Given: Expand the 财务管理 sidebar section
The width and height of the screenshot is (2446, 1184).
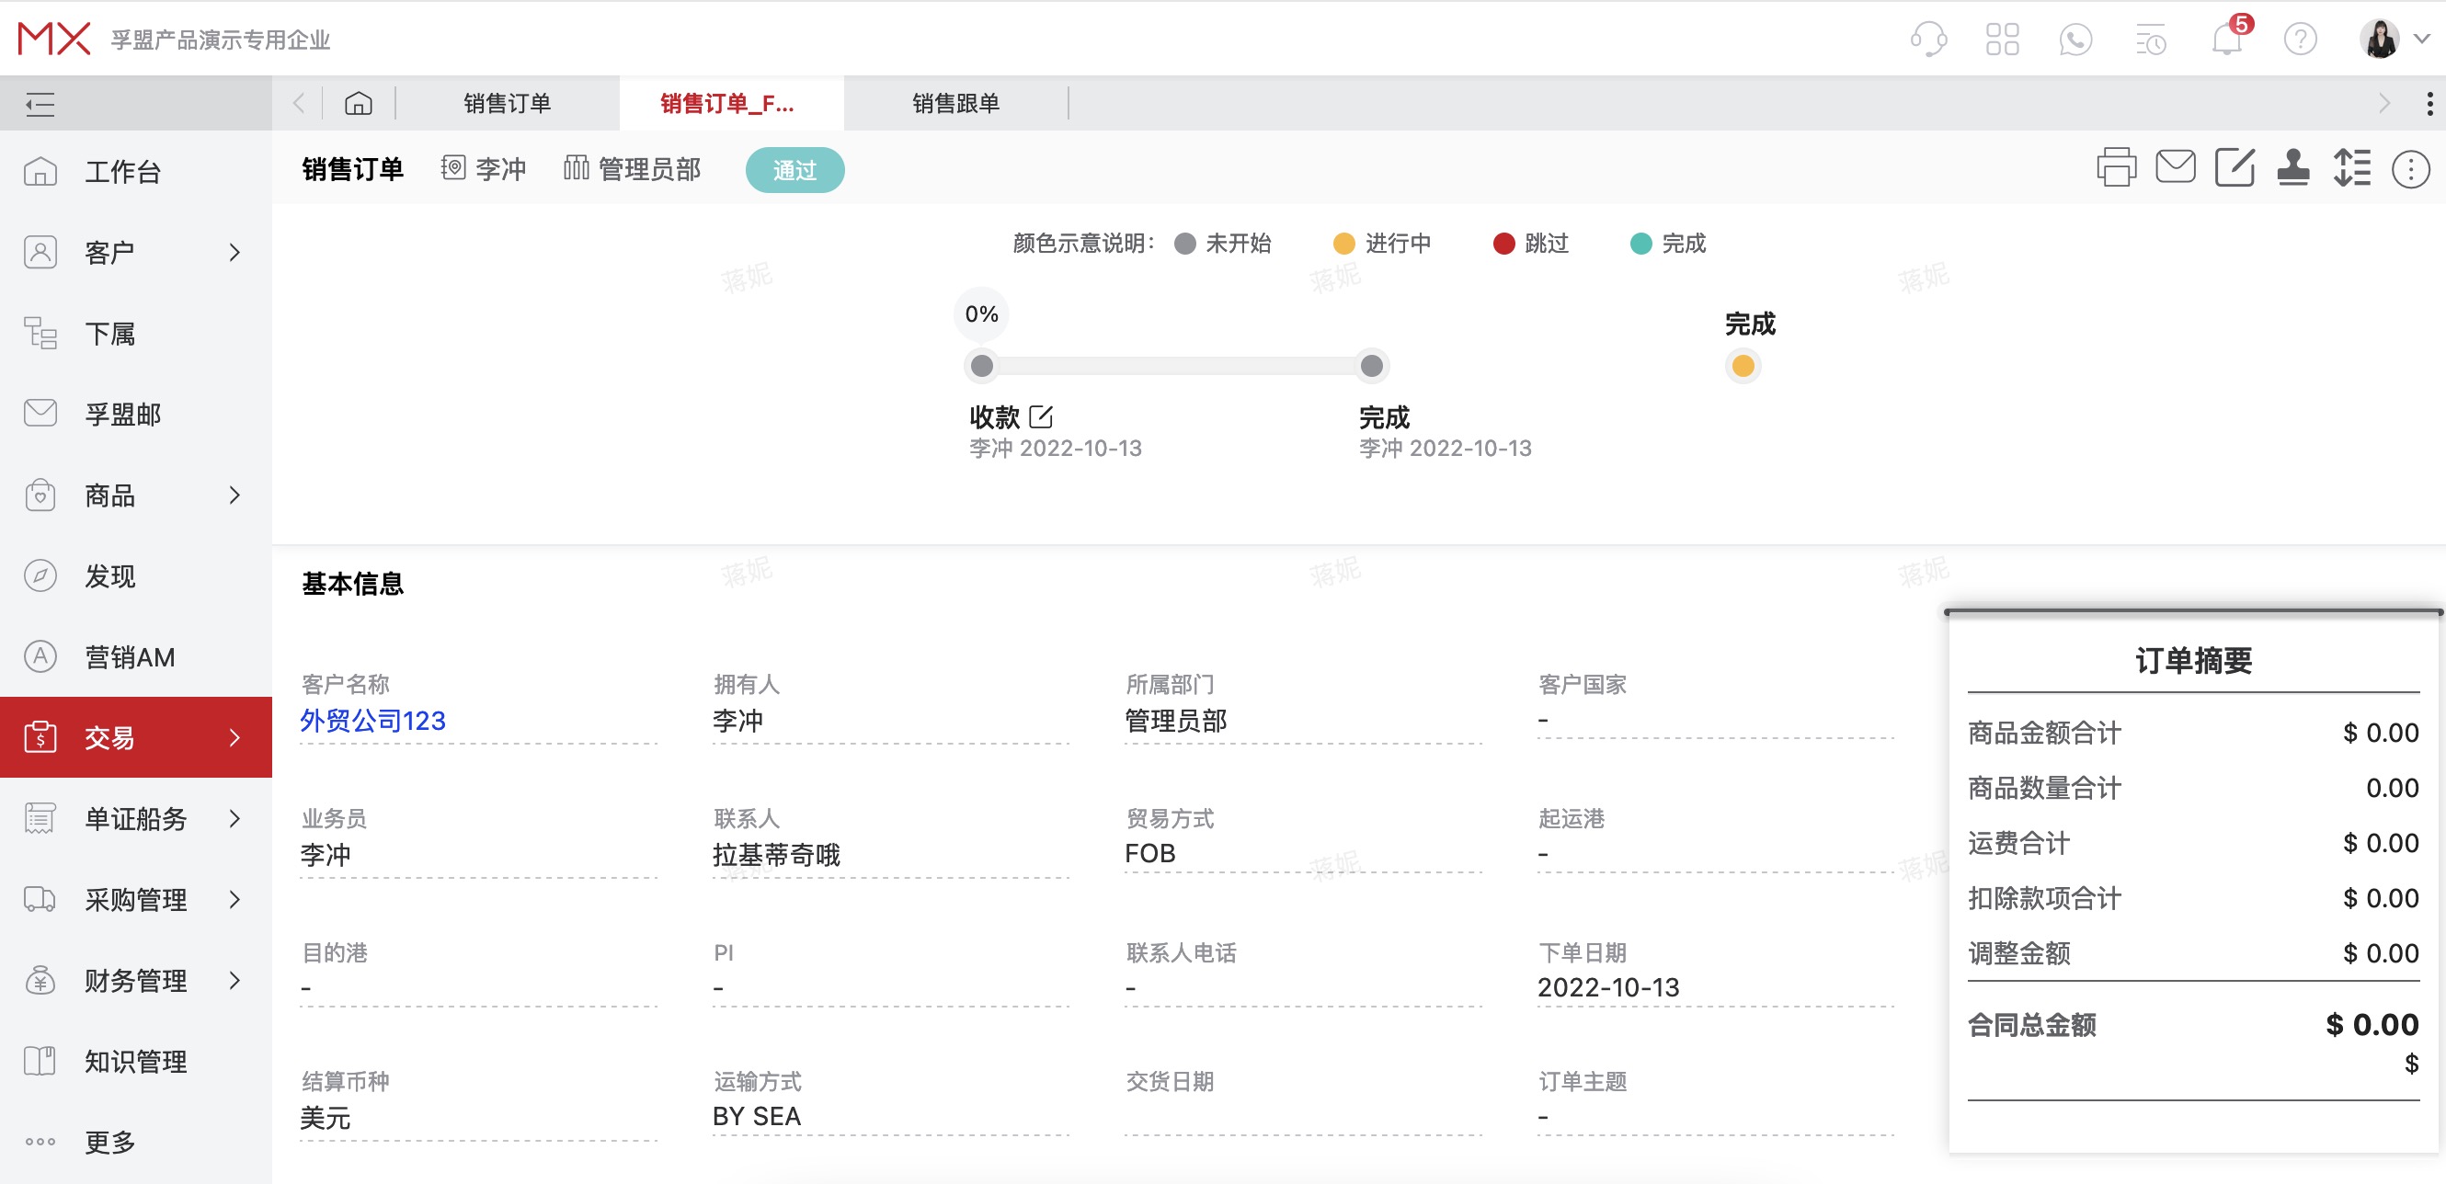Looking at the screenshot, I should point(234,981).
